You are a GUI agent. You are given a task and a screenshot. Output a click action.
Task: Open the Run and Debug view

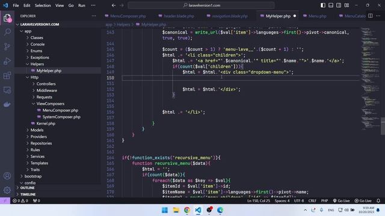[x=7, y=61]
